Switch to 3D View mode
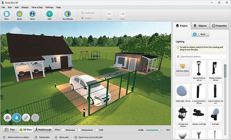231x140 pixels. click(26, 130)
